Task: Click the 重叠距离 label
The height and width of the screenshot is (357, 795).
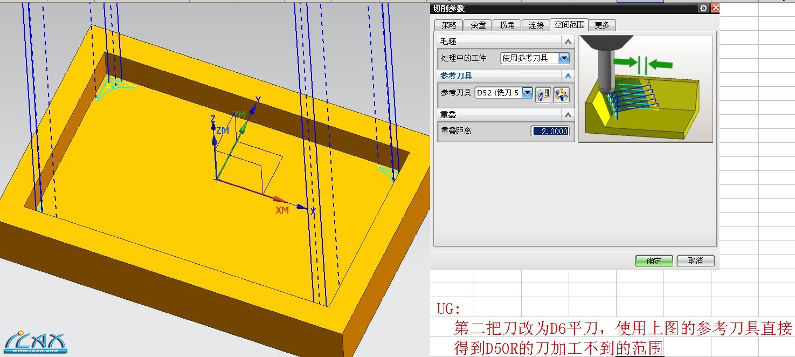Action: [456, 131]
